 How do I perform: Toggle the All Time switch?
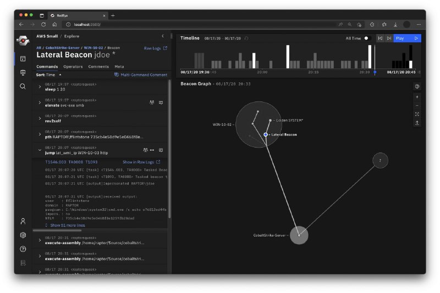click(x=367, y=38)
